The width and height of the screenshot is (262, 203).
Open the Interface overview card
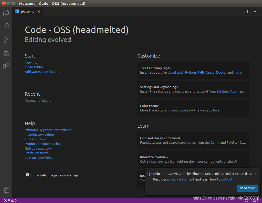[193, 159]
